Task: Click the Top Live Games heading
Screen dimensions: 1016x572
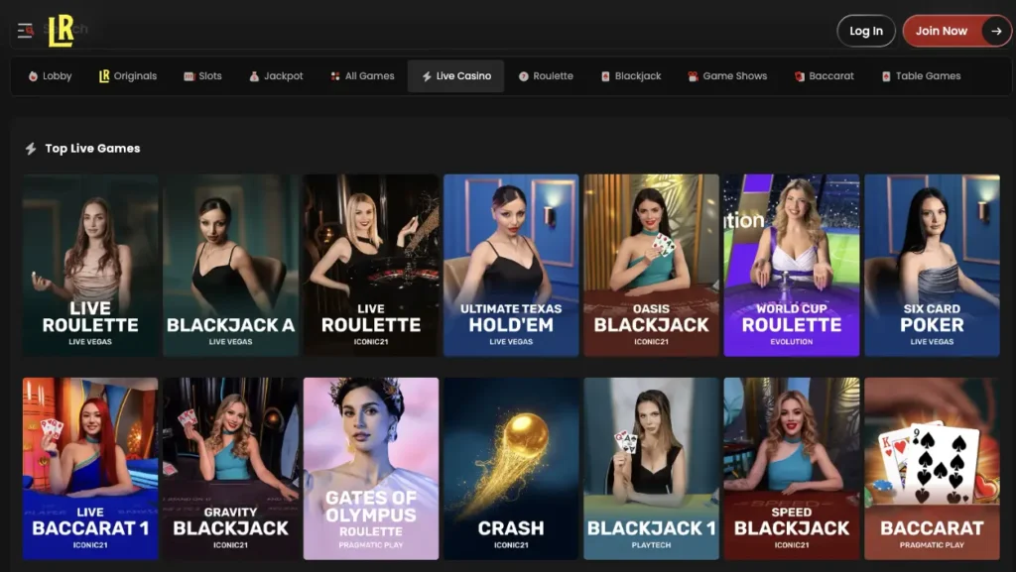Action: click(x=92, y=149)
